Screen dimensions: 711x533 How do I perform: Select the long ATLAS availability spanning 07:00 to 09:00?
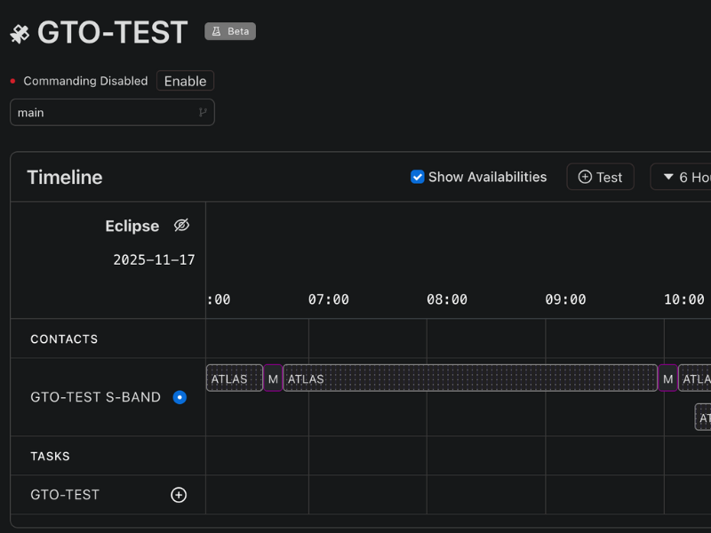(x=470, y=378)
